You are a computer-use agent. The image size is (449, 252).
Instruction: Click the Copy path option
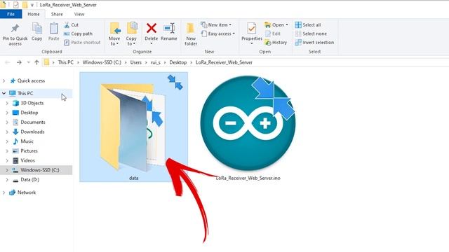click(x=78, y=34)
